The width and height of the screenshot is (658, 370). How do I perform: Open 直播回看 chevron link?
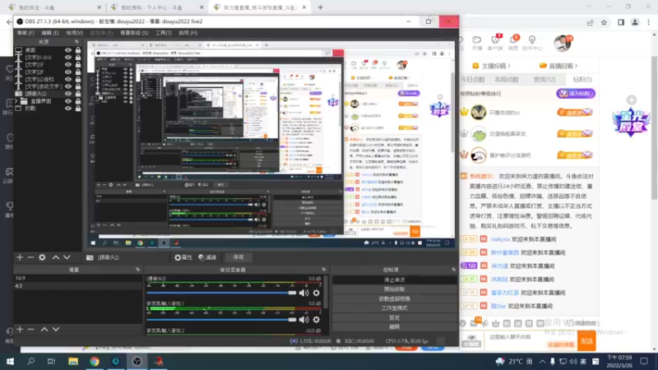click(558, 66)
